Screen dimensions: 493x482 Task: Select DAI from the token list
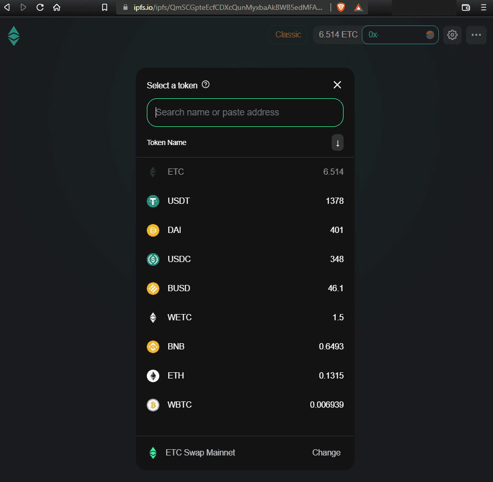coord(245,230)
